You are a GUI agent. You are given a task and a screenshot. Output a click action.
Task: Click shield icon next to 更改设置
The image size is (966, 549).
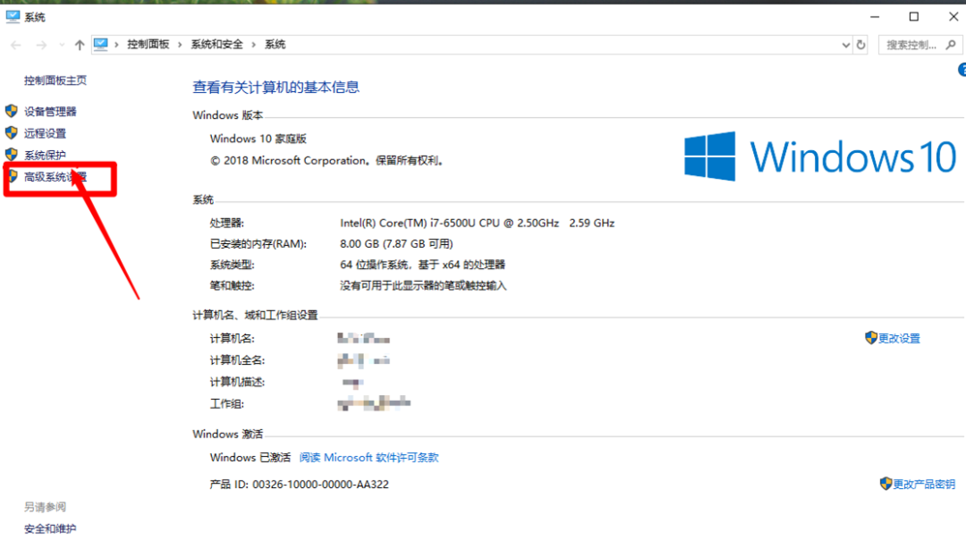pyautogui.click(x=870, y=338)
